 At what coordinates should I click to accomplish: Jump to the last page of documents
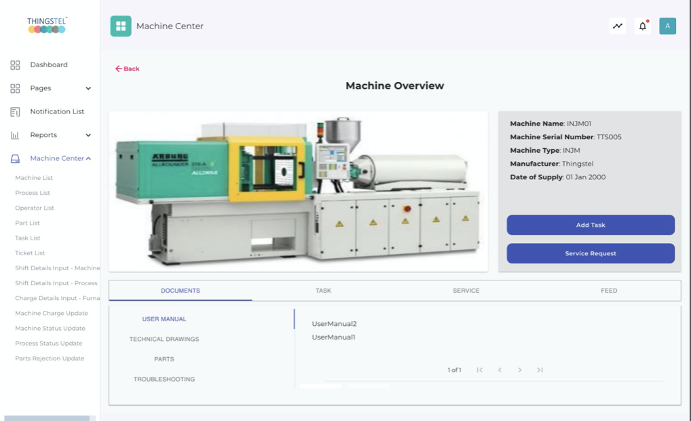tap(540, 370)
